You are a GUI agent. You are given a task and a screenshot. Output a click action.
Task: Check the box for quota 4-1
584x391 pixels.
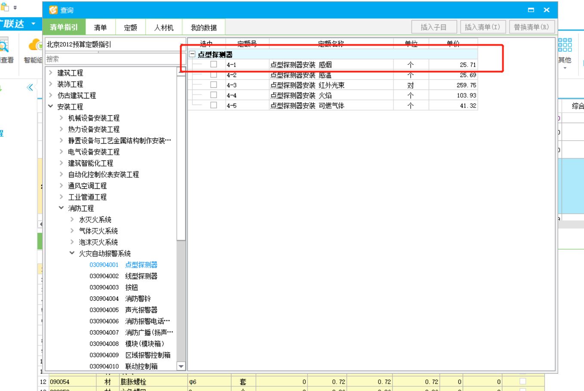213,65
